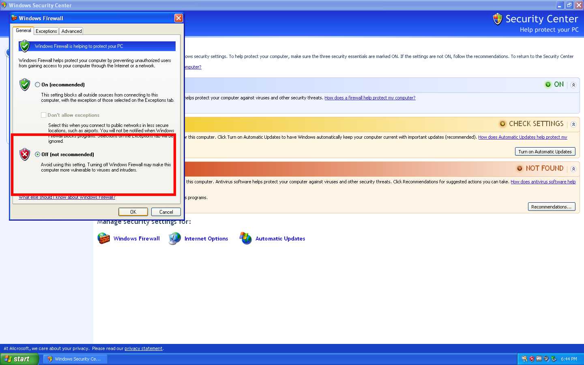Click red security alert shield in system tray
The width and height of the screenshot is (584, 365).
532,359
